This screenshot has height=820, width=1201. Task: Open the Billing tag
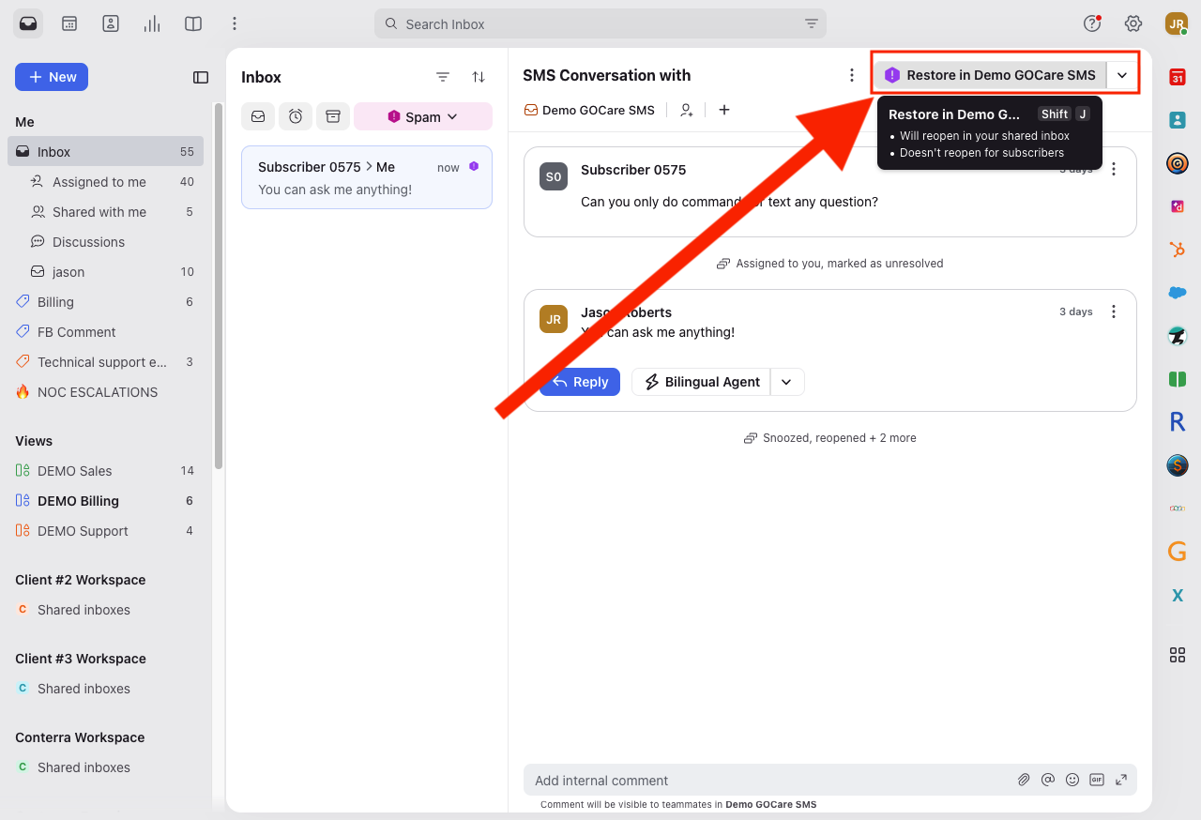105,302
